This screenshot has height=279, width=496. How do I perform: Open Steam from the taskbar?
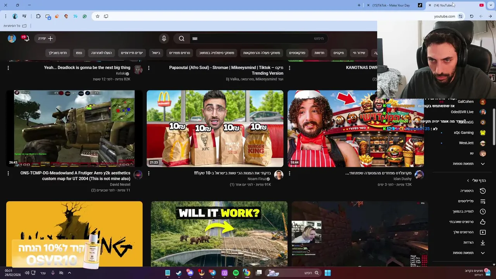click(179, 273)
